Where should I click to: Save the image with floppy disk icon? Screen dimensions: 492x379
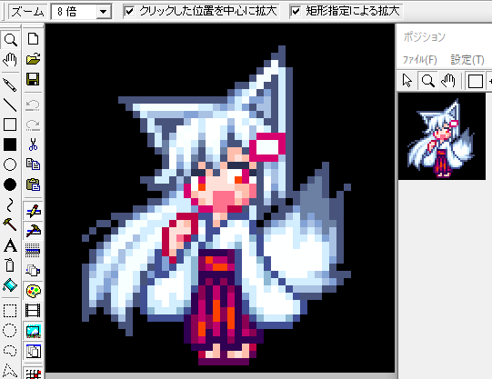[x=33, y=79]
